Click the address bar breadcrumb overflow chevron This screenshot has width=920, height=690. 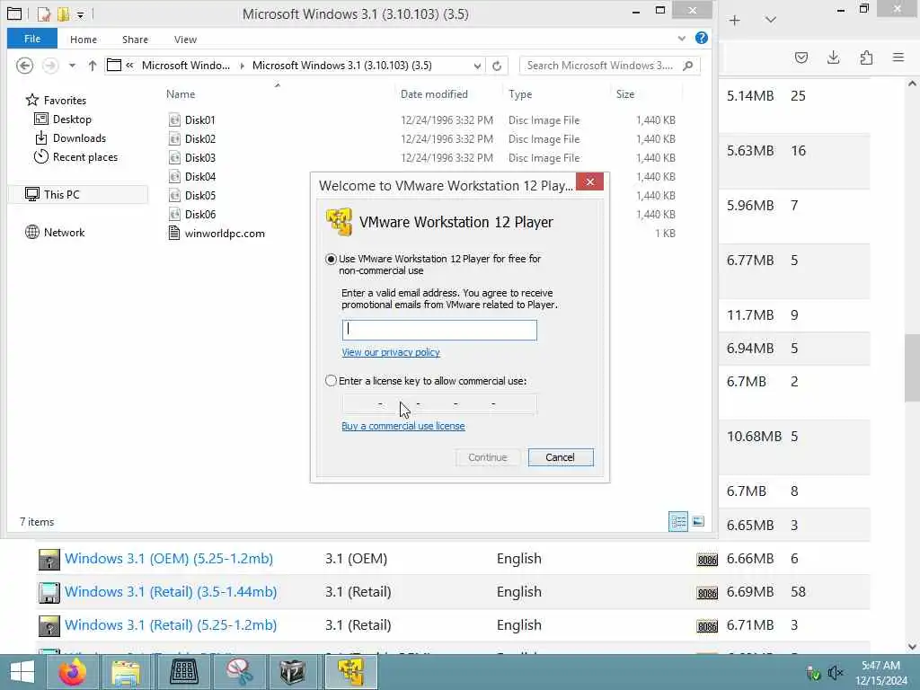(x=129, y=65)
